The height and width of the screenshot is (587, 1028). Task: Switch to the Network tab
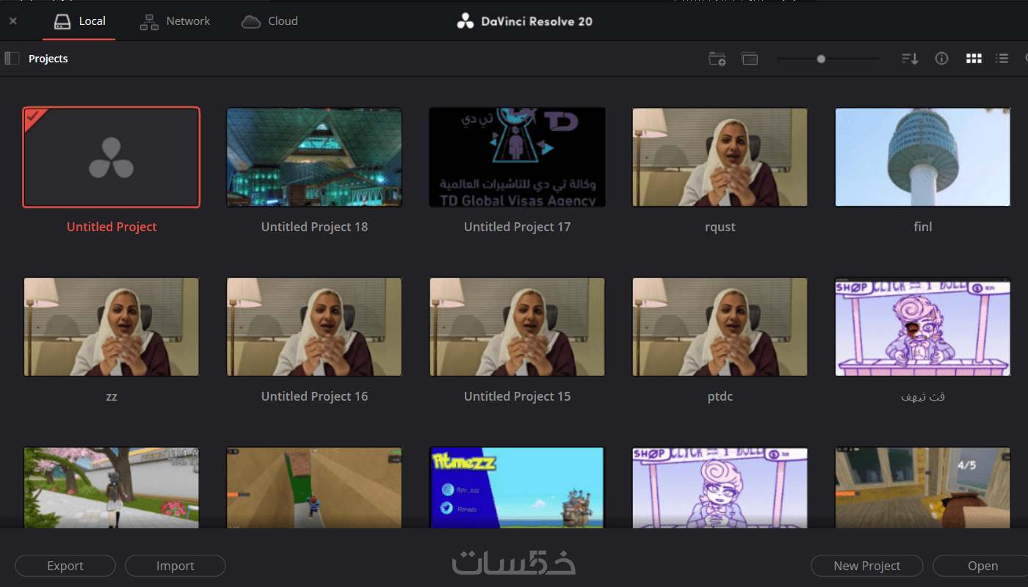(x=175, y=21)
